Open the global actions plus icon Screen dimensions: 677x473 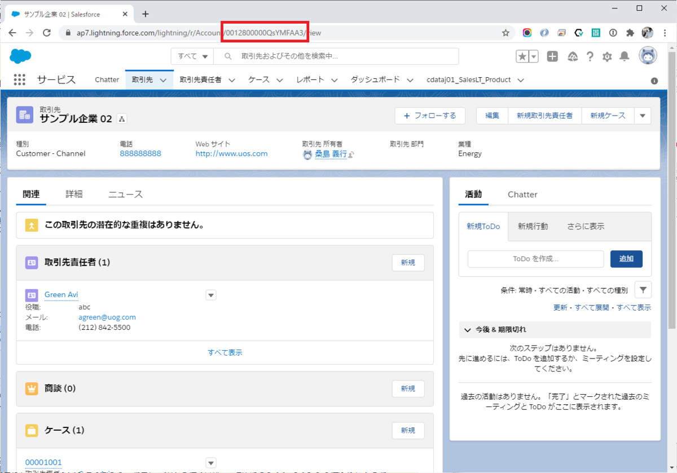(x=553, y=56)
